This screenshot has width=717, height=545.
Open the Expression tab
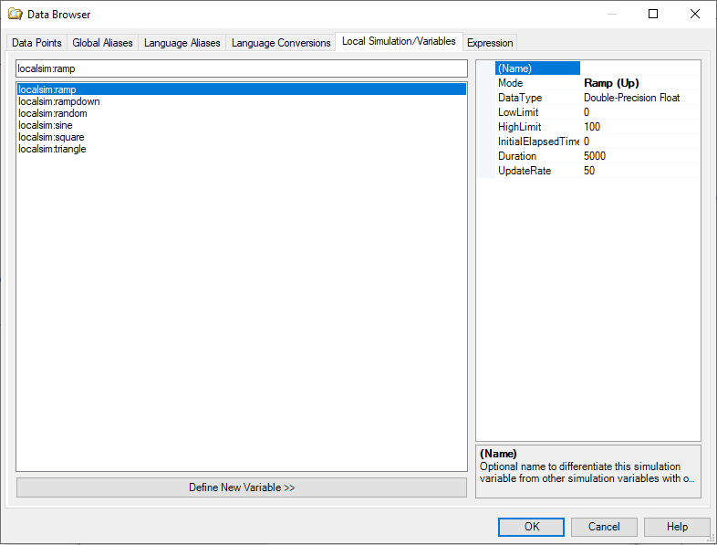click(490, 43)
